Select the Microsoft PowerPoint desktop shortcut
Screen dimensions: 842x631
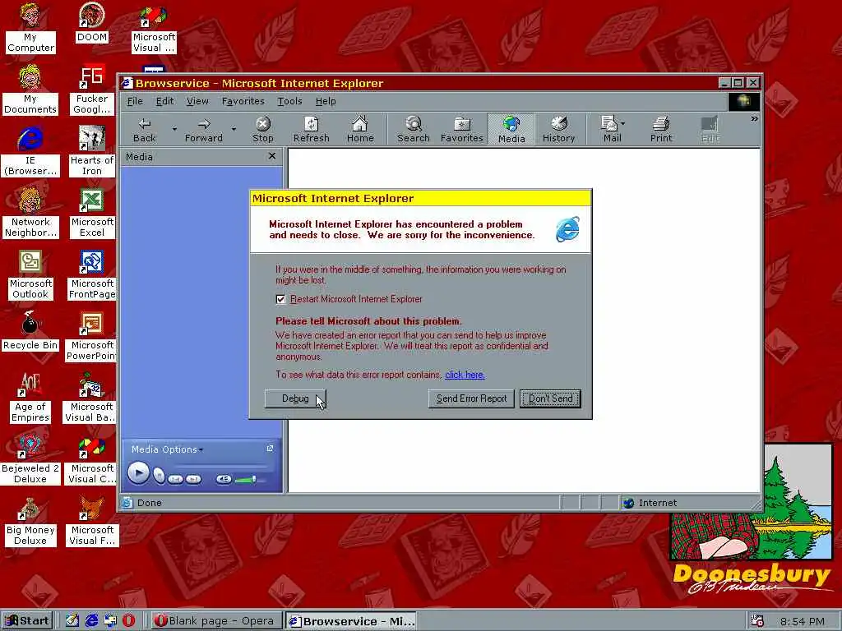pos(92,336)
